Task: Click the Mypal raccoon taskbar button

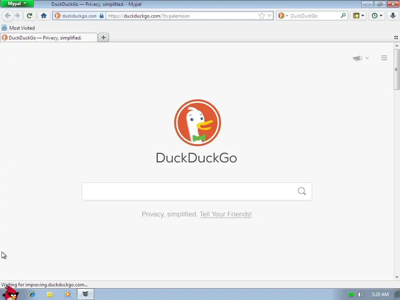Action: (x=86, y=294)
